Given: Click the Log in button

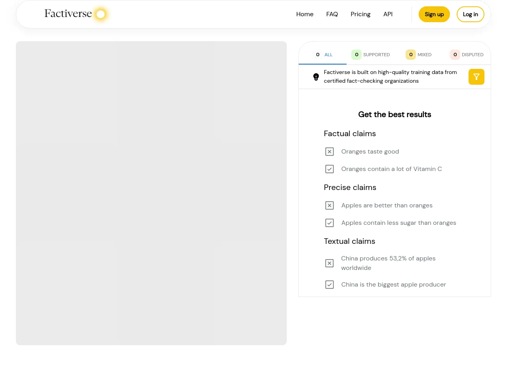Looking at the screenshot, I should [470, 14].
